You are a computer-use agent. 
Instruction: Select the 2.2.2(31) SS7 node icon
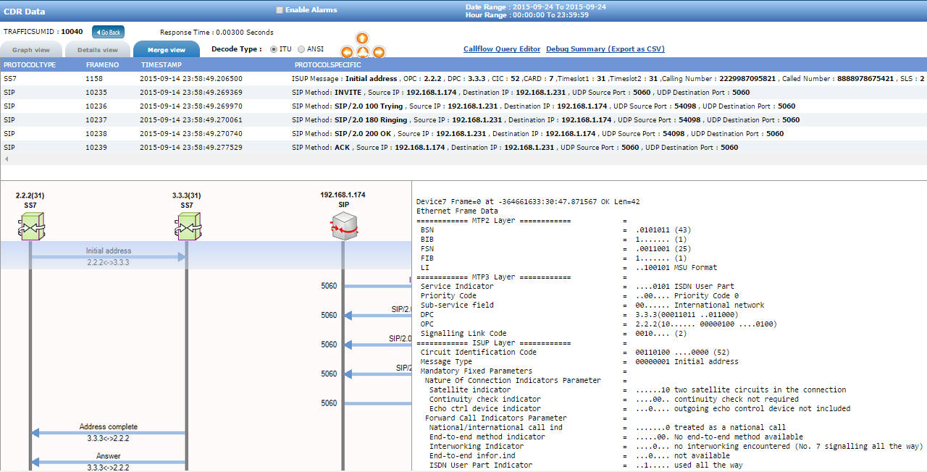point(30,227)
